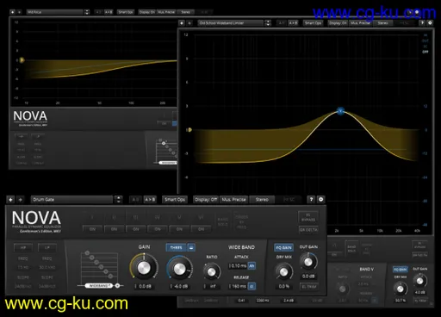The image size is (441, 317).
Task: Open Smart Ops in the Drum Gate window
Action: (x=175, y=200)
